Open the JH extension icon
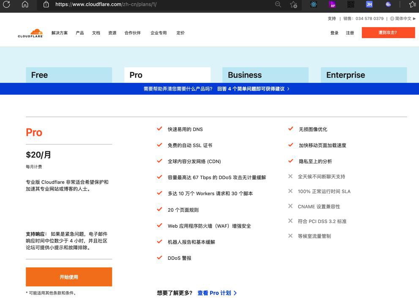The image size is (419, 300). [x=369, y=4]
